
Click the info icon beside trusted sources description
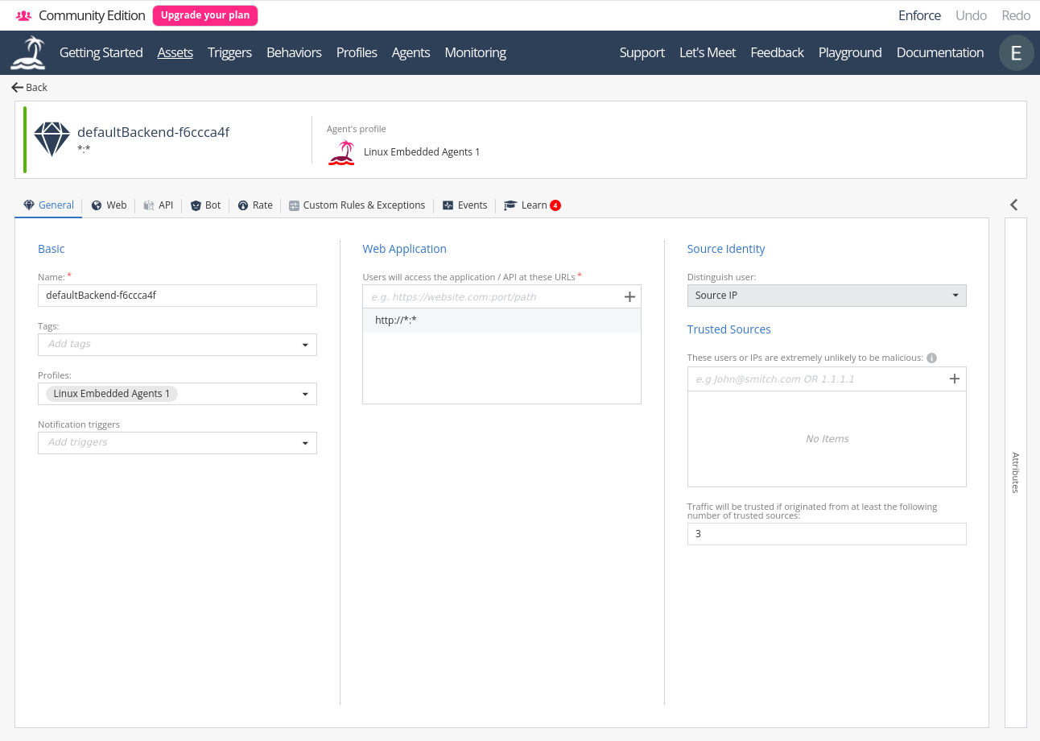(x=931, y=358)
